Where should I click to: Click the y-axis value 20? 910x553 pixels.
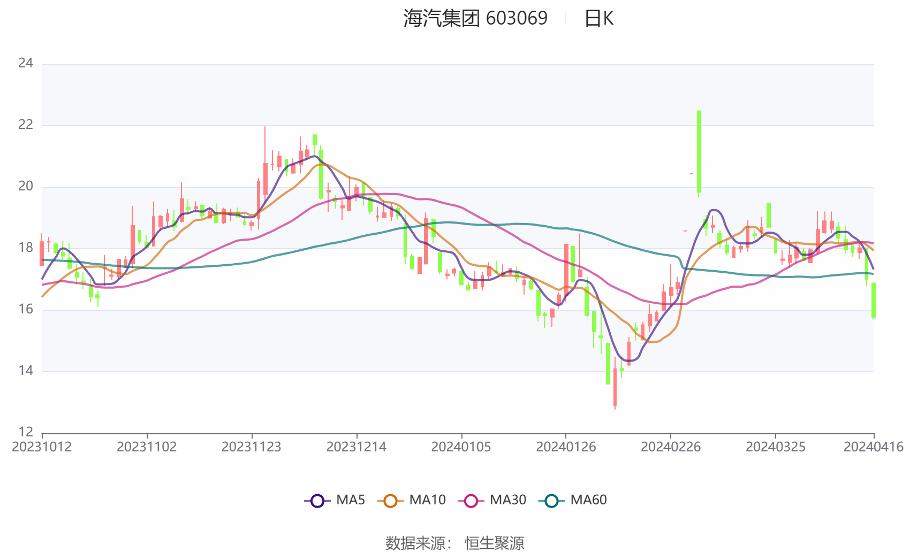click(26, 187)
